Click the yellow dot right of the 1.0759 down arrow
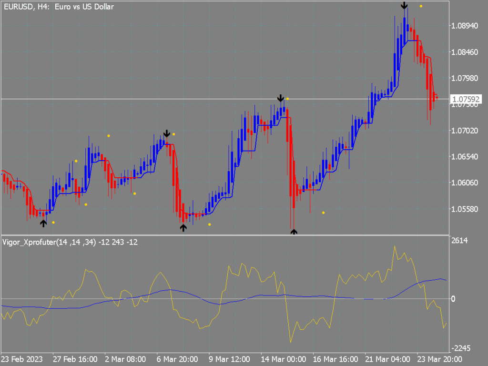The image size is (488, 366). coord(287,99)
